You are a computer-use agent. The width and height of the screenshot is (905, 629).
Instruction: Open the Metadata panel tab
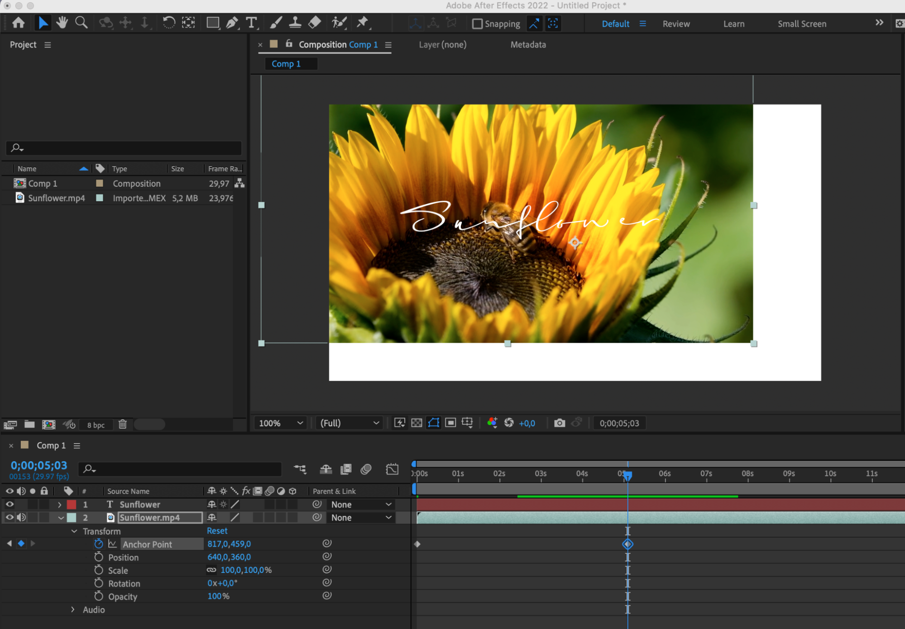pyautogui.click(x=528, y=44)
